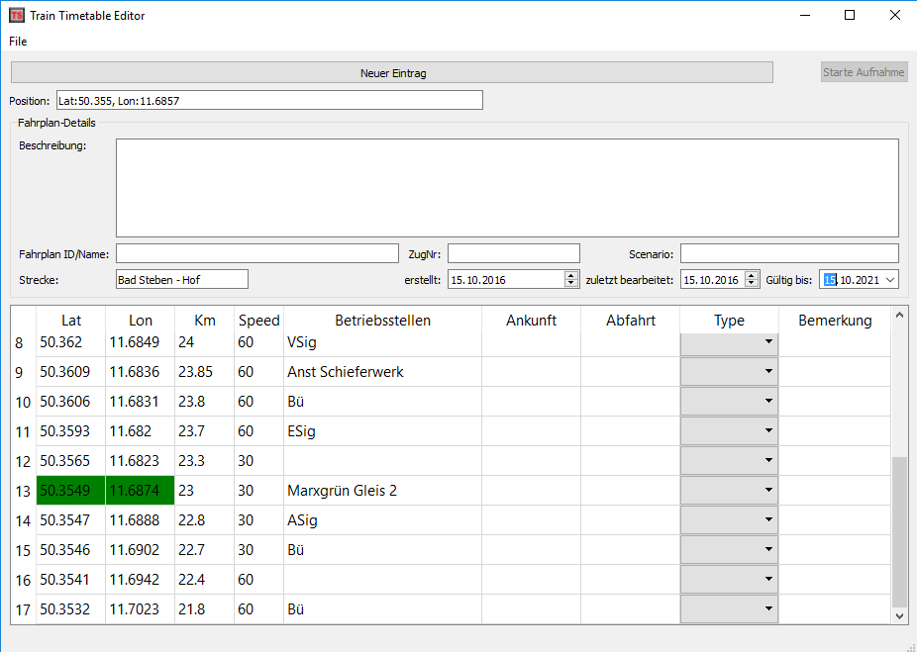
Task: Click the table scrollbar up arrow
Action: (899, 316)
